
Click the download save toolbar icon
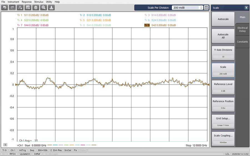pos(51,7)
